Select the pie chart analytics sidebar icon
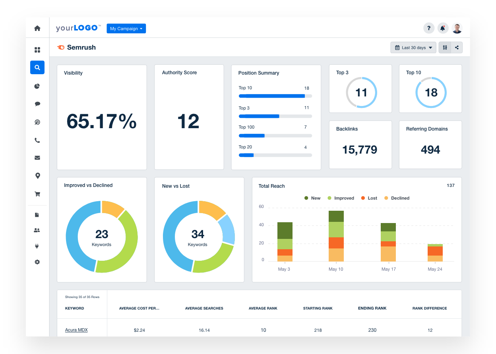 pos(37,86)
